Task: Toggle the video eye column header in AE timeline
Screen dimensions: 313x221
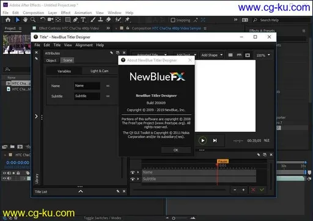Action: point(4,173)
